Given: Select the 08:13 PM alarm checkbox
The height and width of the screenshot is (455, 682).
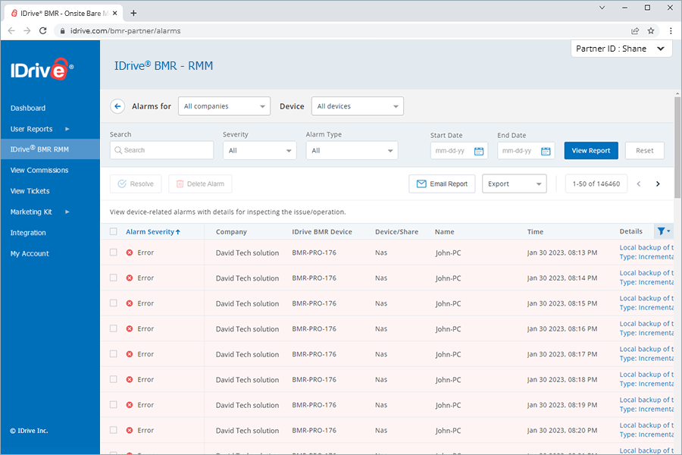Looking at the screenshot, I should (x=114, y=252).
